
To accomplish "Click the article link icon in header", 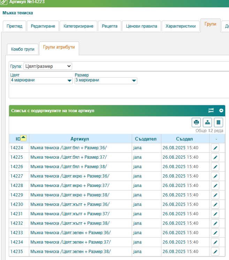I will coord(3,2).
